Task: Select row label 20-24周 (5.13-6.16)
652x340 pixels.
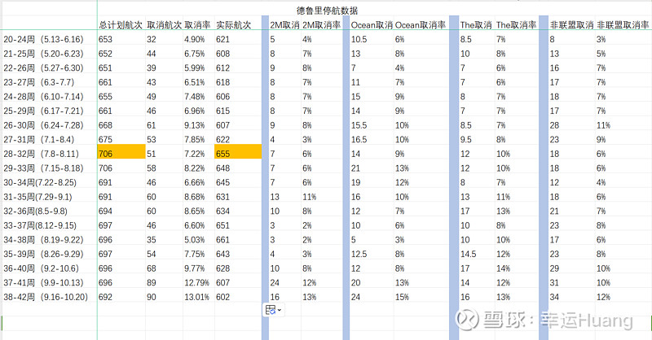Action: (44, 39)
